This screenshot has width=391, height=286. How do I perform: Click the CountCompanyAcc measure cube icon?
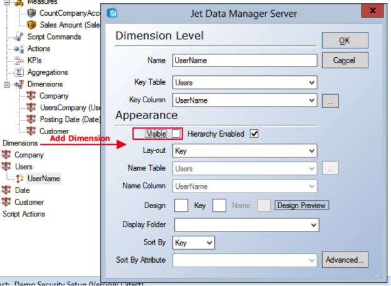click(32, 13)
